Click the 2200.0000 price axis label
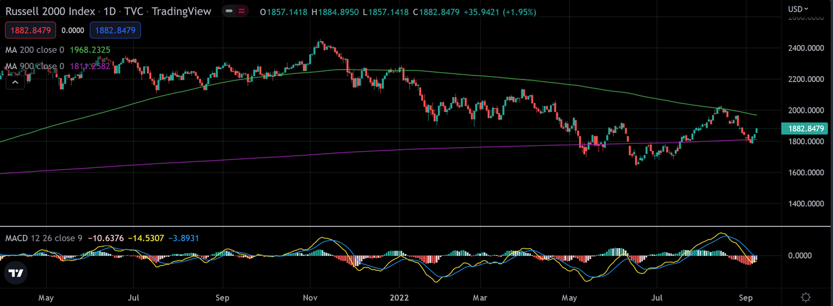The image size is (833, 306). [x=807, y=79]
